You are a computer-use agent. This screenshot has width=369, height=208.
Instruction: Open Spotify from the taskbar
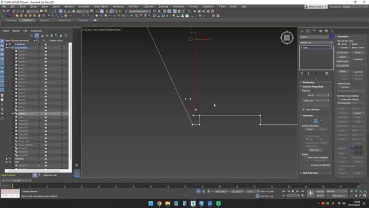[x=219, y=203]
